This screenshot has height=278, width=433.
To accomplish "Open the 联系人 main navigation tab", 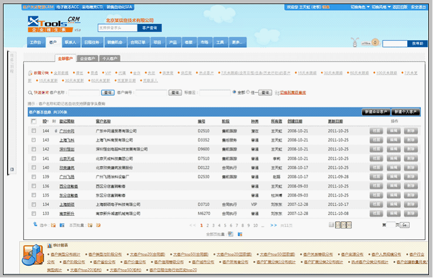I will point(71,43).
